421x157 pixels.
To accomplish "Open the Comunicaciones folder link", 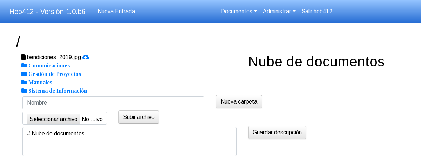I will (x=49, y=66).
